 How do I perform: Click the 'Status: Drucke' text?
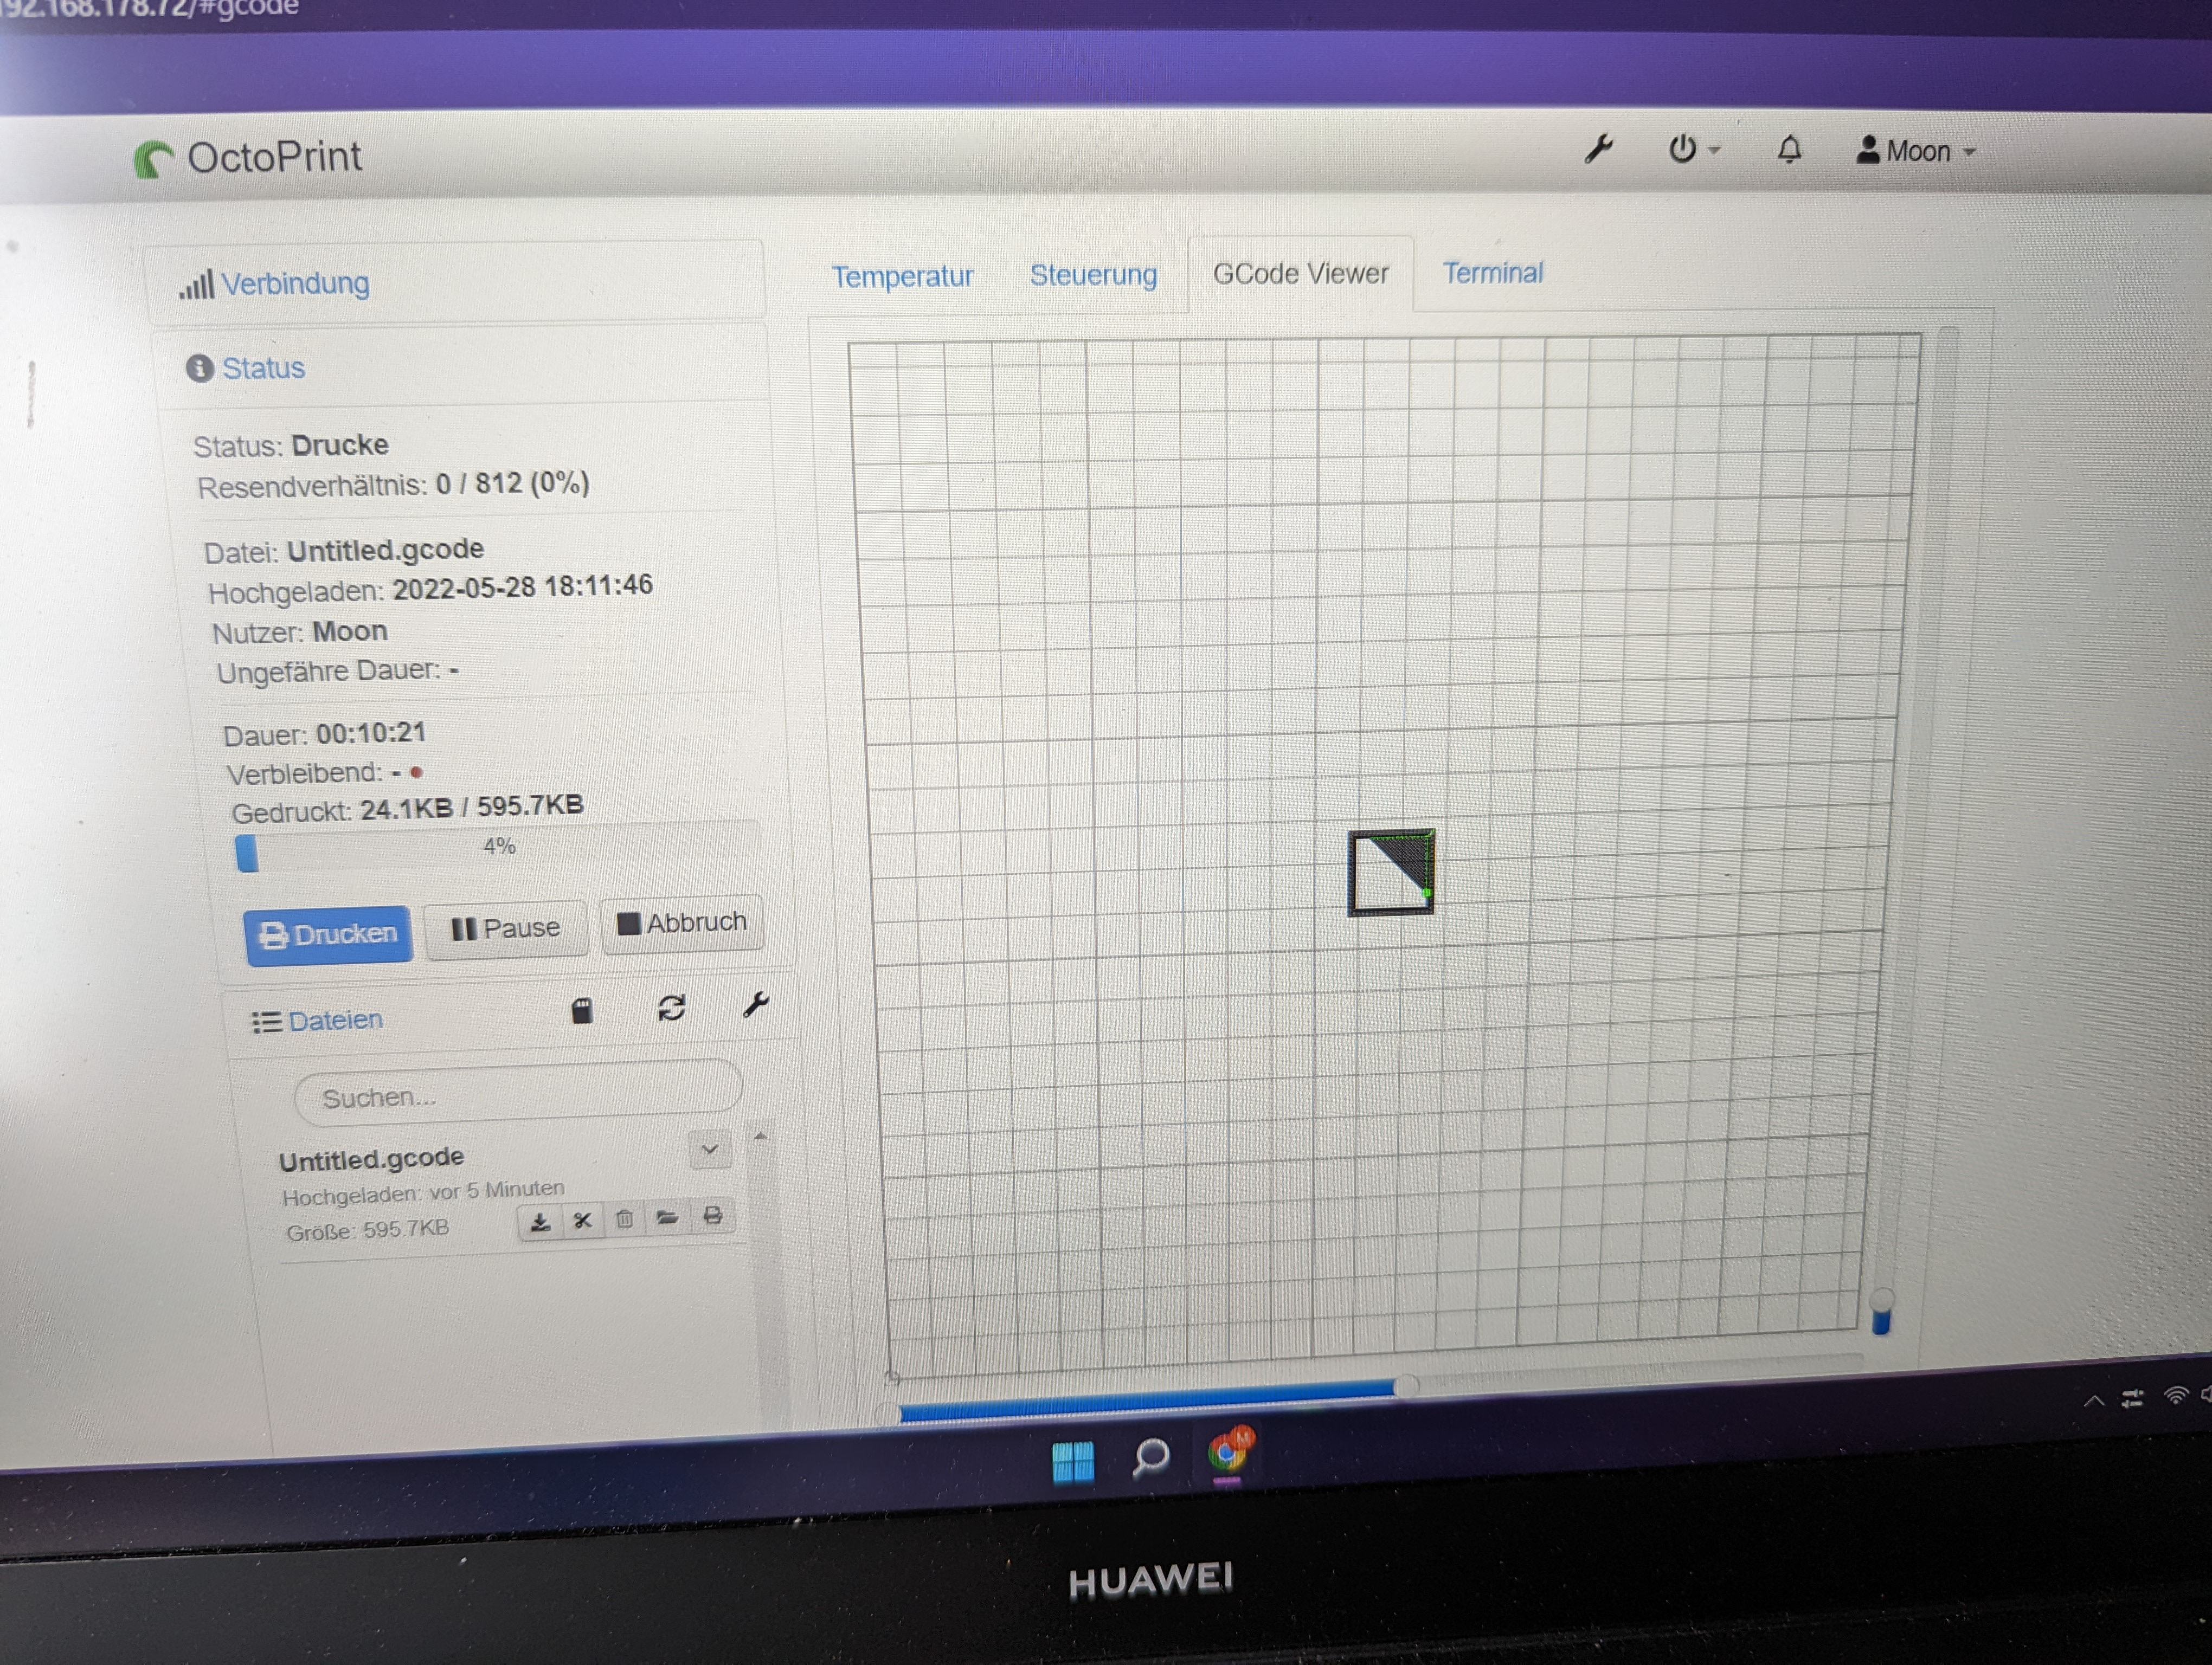[x=291, y=446]
